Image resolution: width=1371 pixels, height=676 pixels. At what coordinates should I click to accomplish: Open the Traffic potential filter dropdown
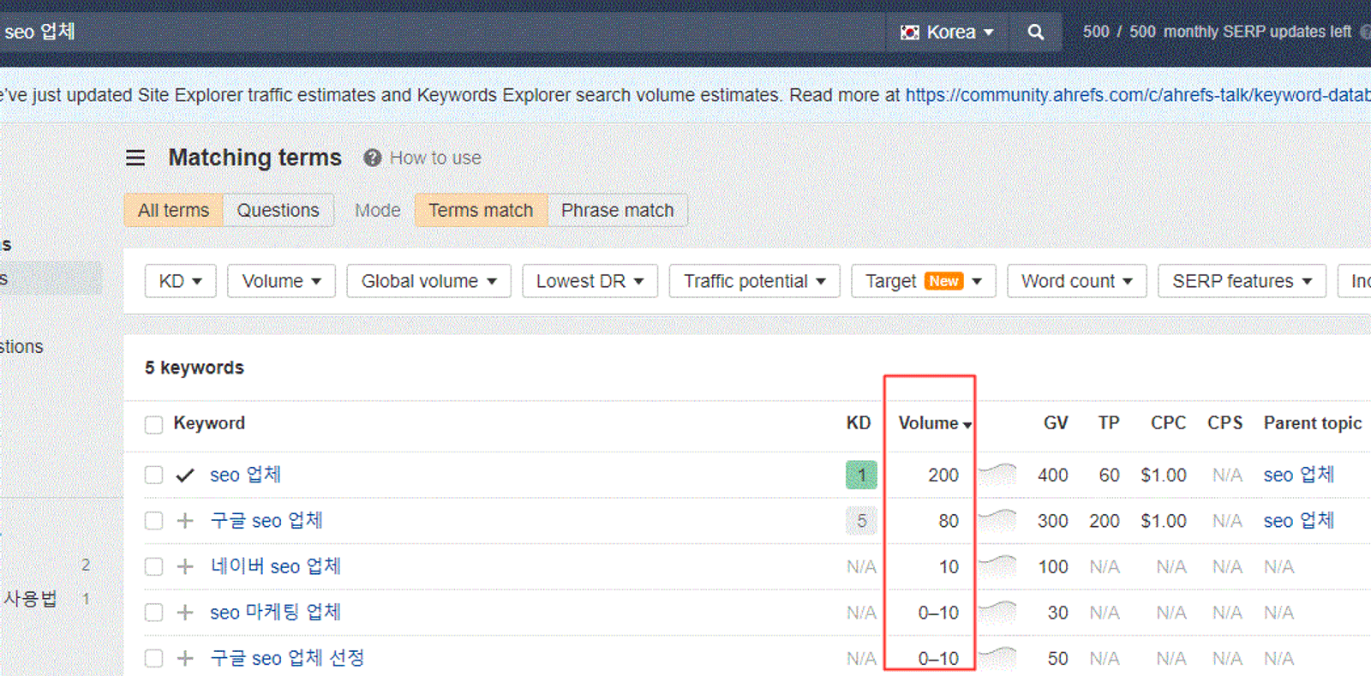754,281
